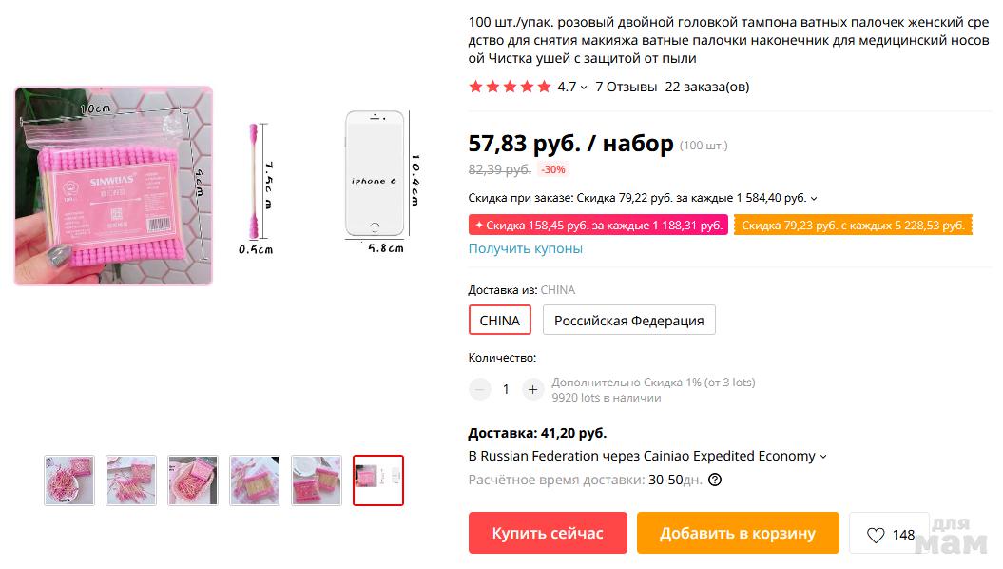Click the heart wishlist icon
The width and height of the screenshot is (1003, 569).
pyautogui.click(x=876, y=535)
